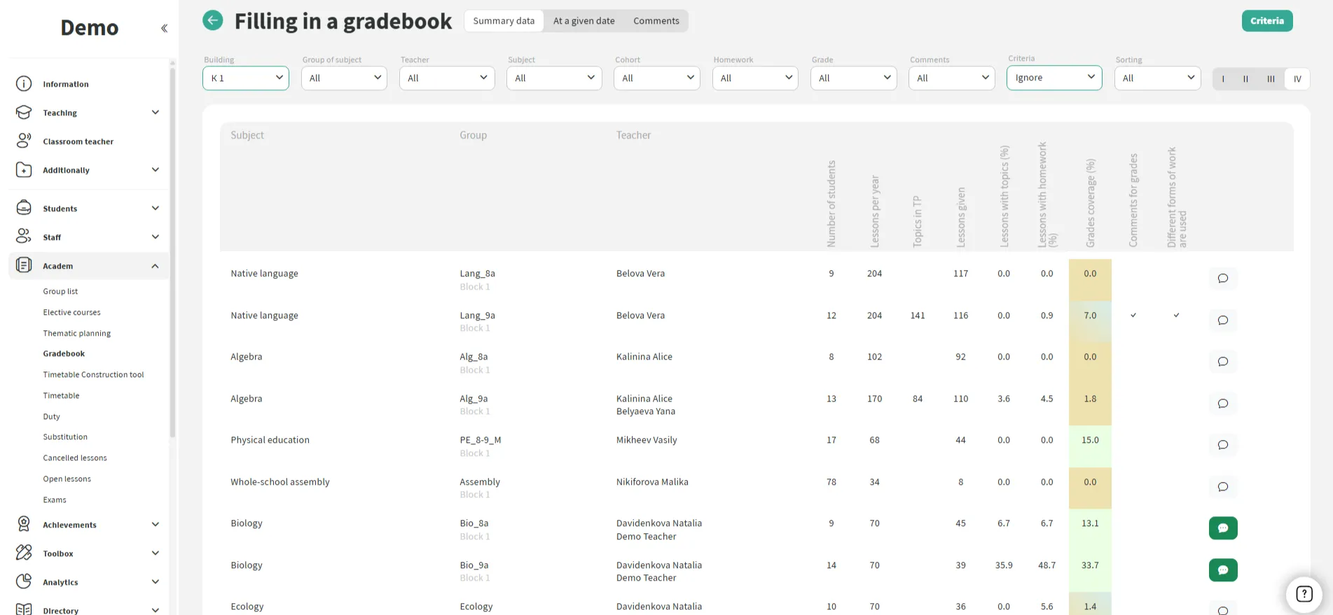Open comment icon for Physical education row
Screen dimensions: 1333x615
click(x=1222, y=445)
